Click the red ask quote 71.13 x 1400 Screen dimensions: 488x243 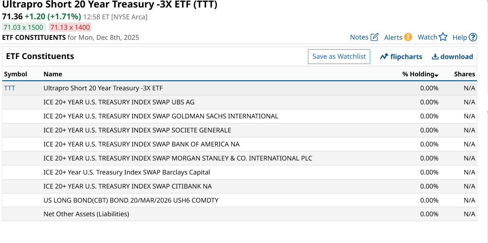pyautogui.click(x=70, y=27)
